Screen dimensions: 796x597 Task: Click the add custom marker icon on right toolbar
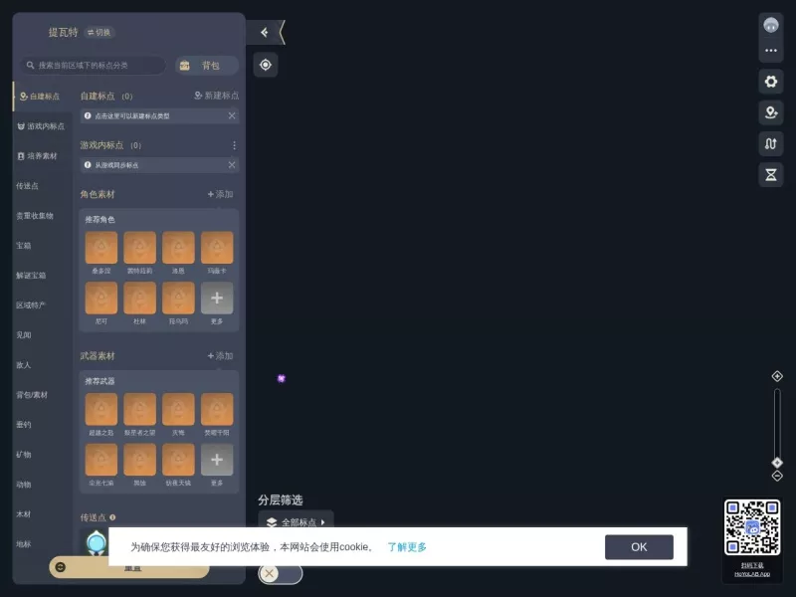tap(770, 112)
